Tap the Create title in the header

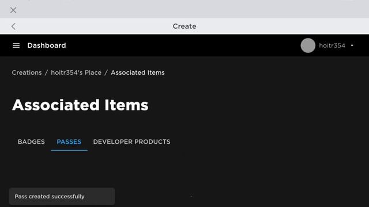[184, 26]
